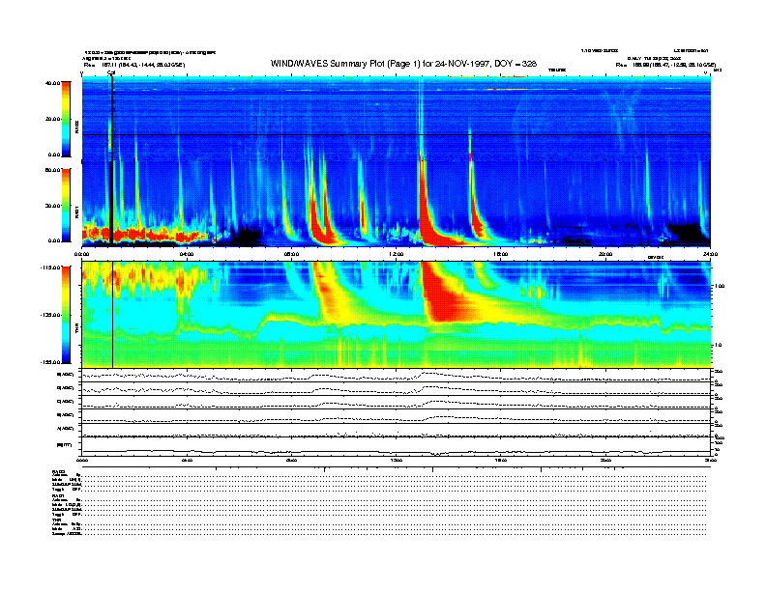
Task: Click the first line-plot panel label below TNR
Action: (x=66, y=375)
